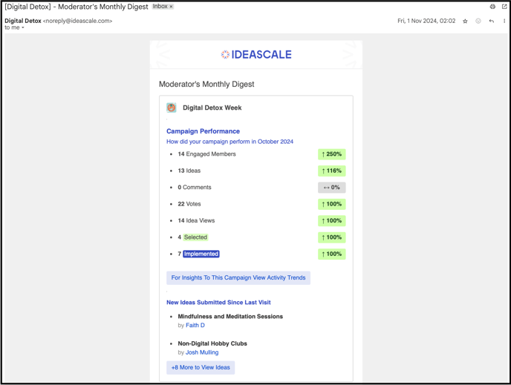Click the date Fri, 1 Nov 2024, 02:02

tap(426, 21)
